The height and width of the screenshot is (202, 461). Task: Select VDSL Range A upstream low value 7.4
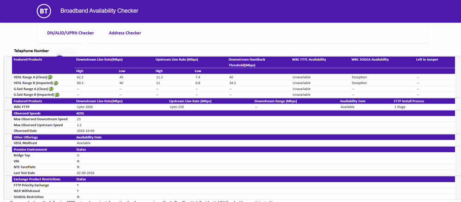[198, 77]
